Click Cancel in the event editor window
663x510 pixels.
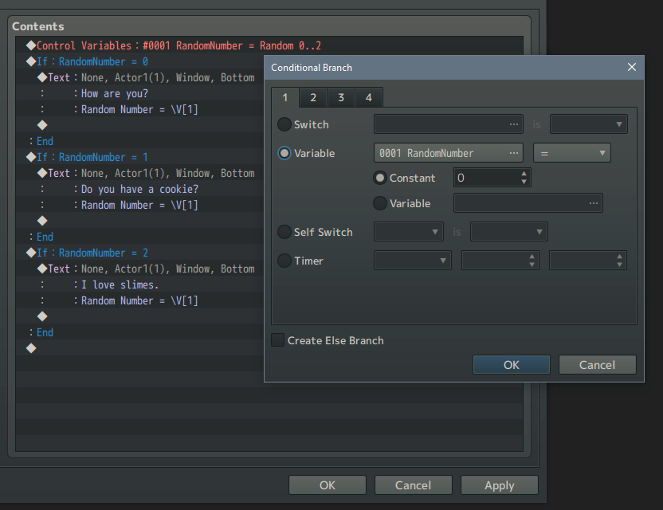[413, 485]
